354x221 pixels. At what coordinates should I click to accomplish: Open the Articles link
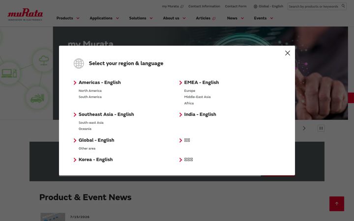203,18
